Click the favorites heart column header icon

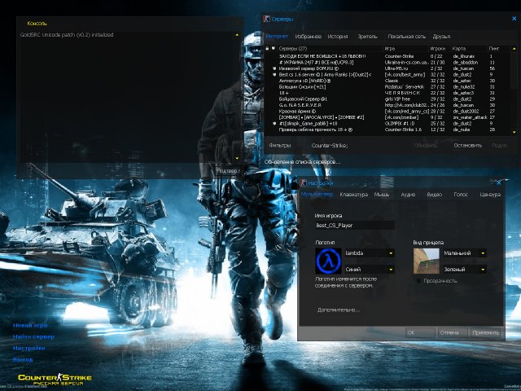click(274, 49)
